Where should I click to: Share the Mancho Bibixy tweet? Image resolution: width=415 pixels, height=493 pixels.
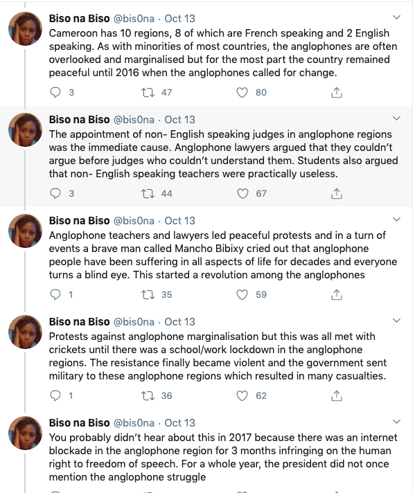click(336, 294)
